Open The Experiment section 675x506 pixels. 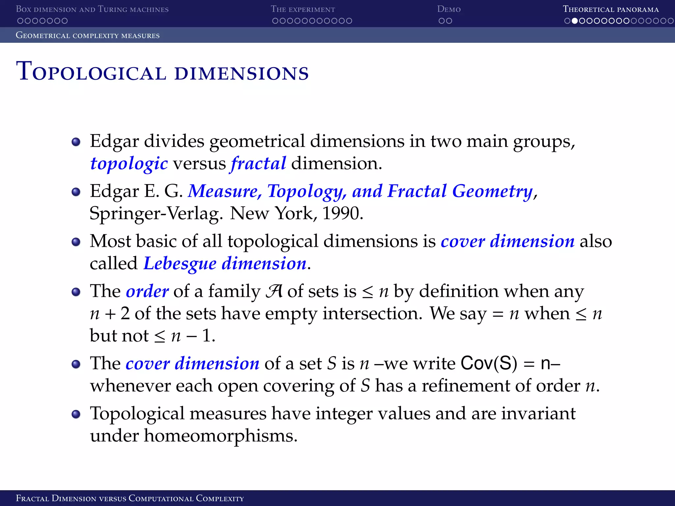pos(303,9)
